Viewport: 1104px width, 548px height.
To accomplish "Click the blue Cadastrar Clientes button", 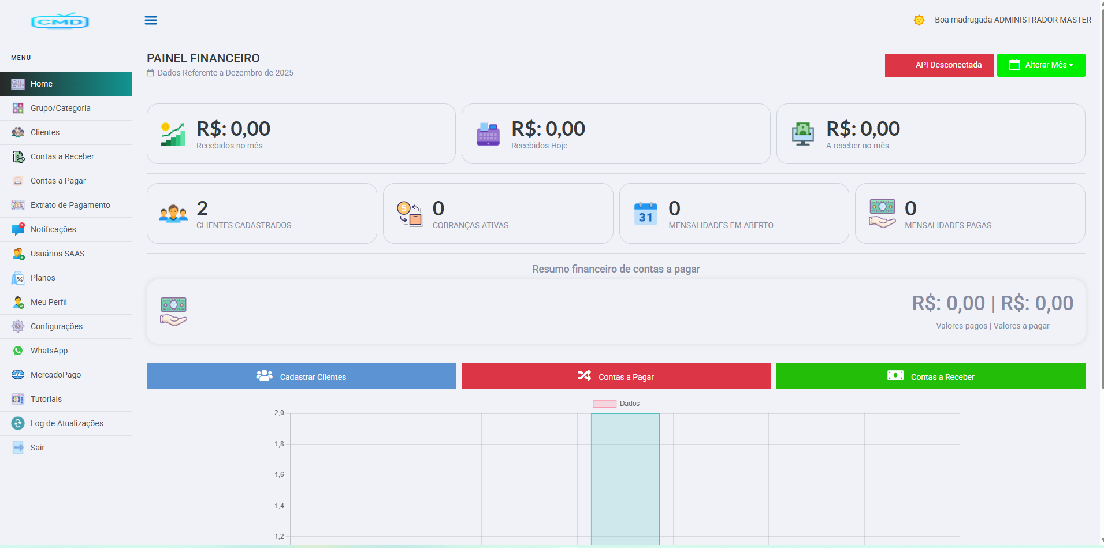I will 301,376.
